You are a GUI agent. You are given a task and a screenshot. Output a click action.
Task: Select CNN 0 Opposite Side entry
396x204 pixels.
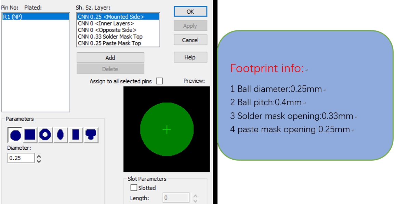(118, 30)
